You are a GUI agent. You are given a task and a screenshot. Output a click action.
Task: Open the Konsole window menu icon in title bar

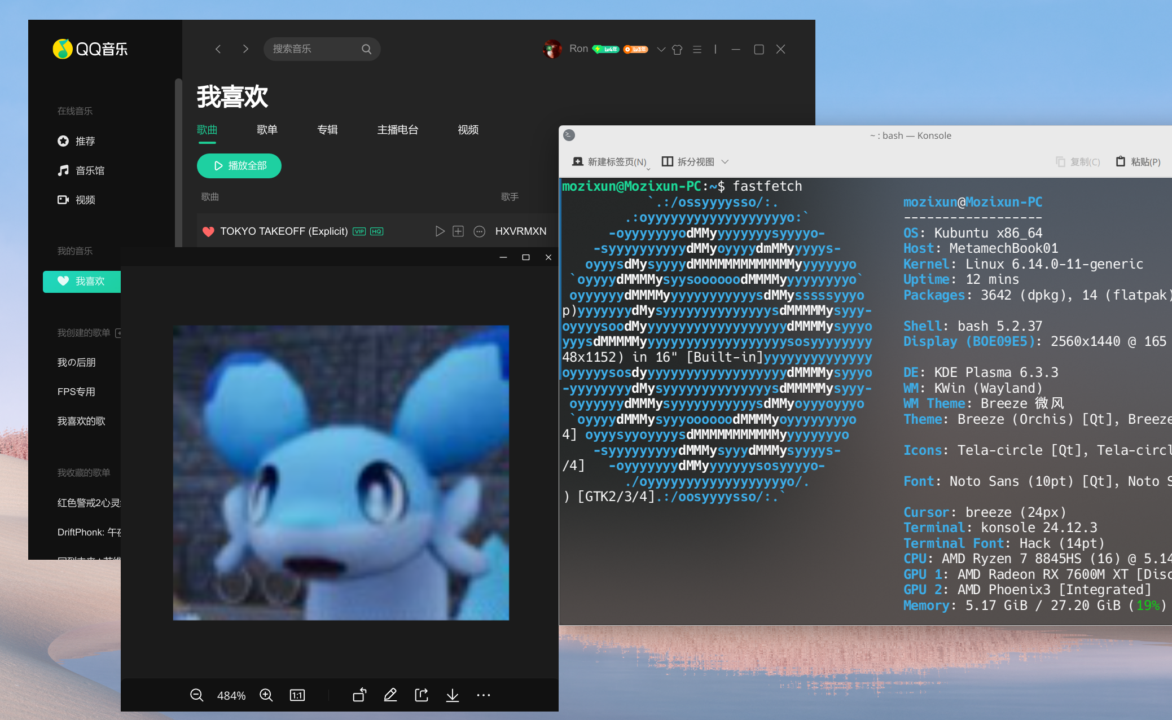569,135
